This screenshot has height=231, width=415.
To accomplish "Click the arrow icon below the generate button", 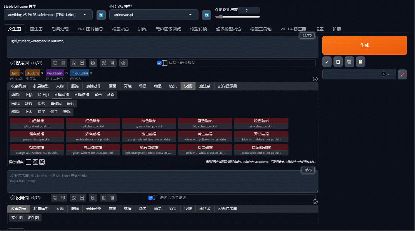I will coord(327,61).
